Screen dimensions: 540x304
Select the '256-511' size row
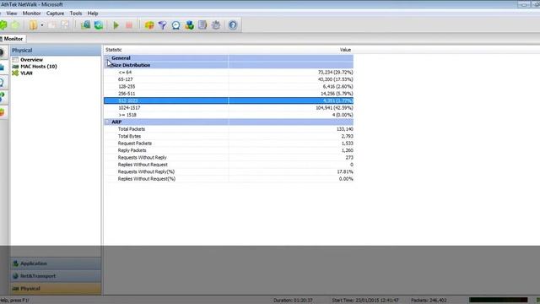click(229, 94)
